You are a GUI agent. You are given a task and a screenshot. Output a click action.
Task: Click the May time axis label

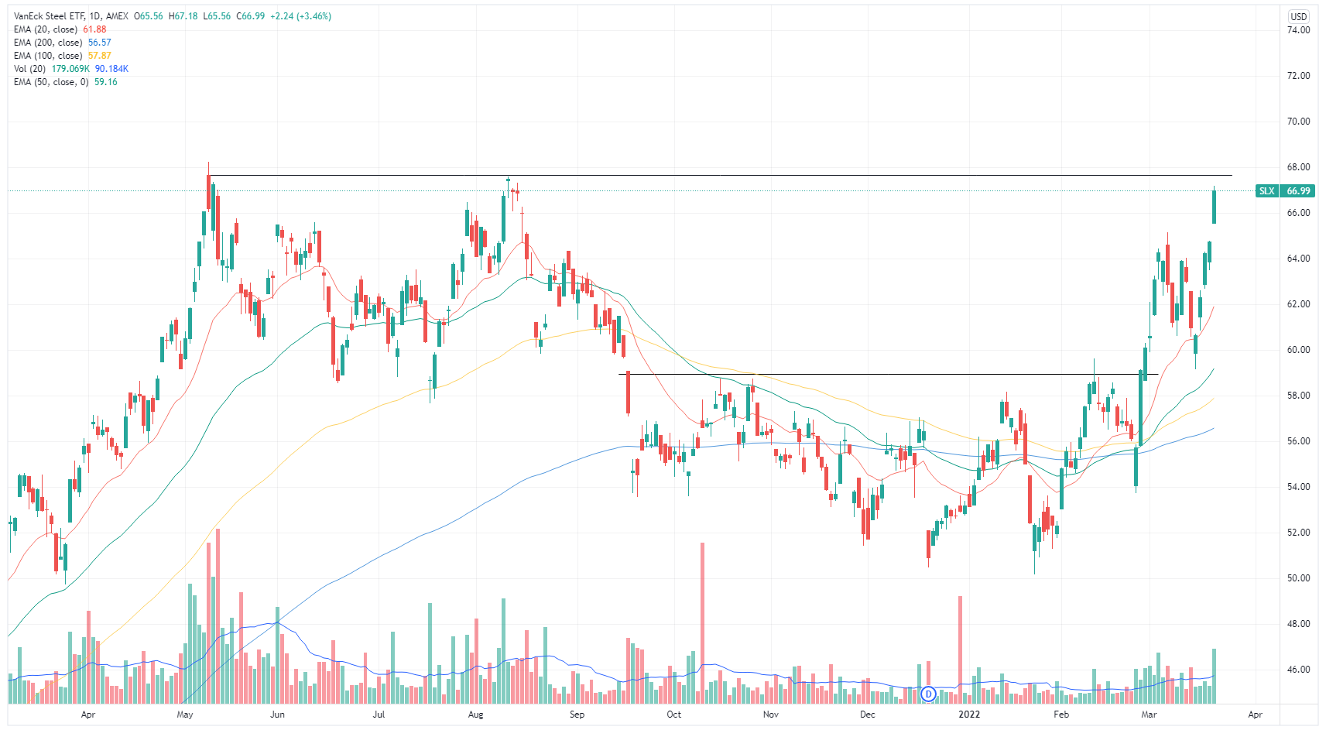[x=185, y=715]
